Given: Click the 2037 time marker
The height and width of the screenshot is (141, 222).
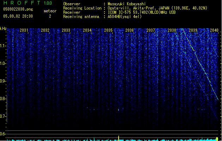Looking at the screenshot, I should pos(151,30).
